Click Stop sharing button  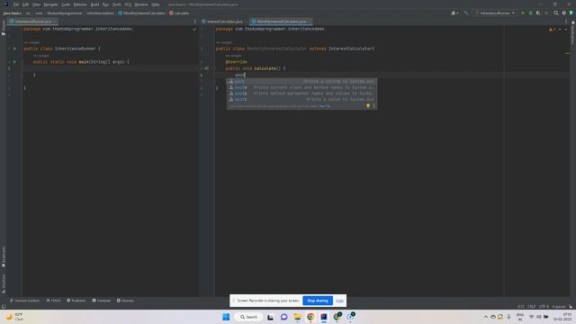(318, 301)
